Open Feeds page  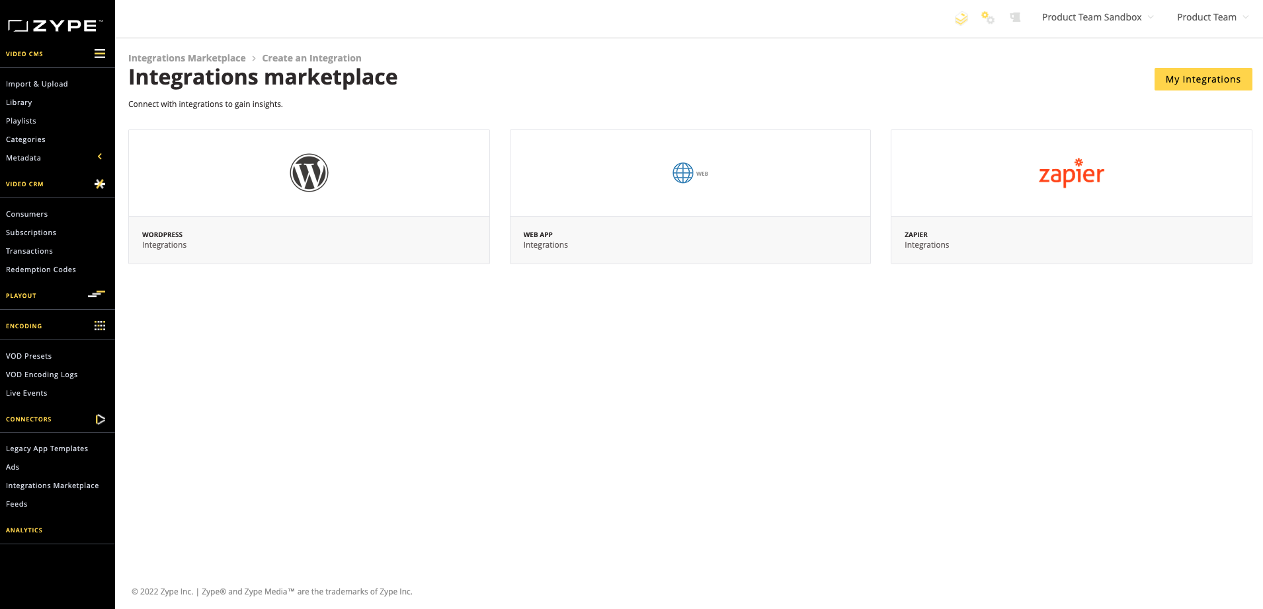(x=17, y=504)
